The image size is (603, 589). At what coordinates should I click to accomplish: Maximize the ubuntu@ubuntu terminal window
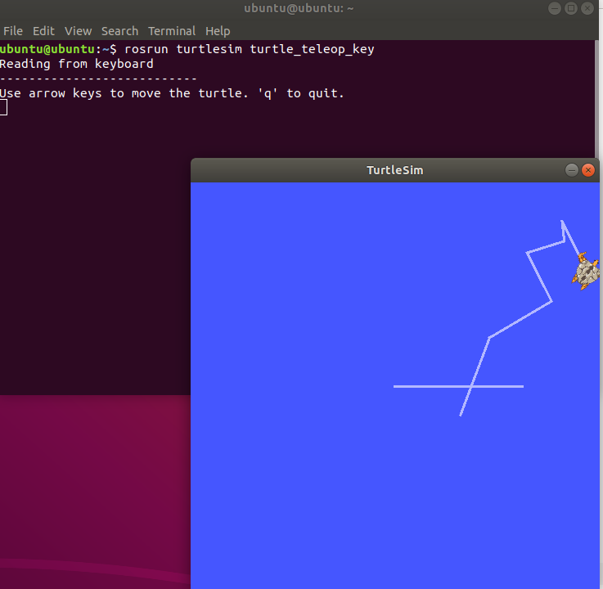click(x=571, y=8)
